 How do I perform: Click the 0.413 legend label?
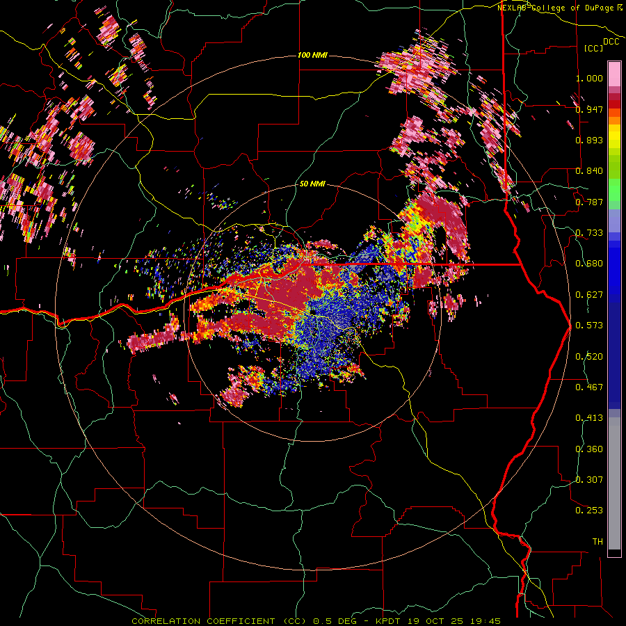pyautogui.click(x=589, y=418)
